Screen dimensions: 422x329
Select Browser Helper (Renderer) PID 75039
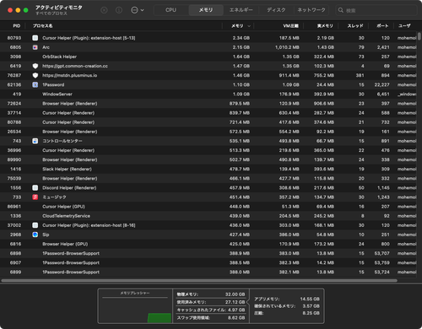208,178
